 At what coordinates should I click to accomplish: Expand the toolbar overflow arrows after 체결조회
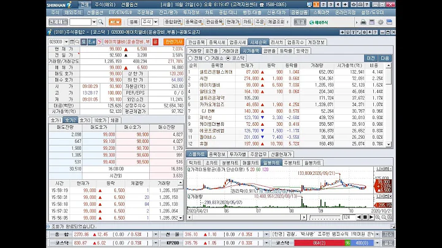point(287,22)
